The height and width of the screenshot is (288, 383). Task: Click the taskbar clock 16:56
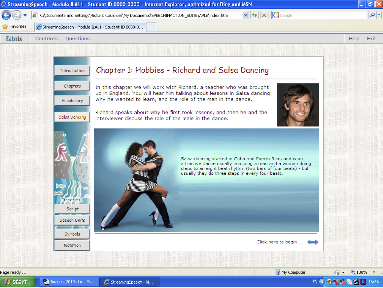373,282
